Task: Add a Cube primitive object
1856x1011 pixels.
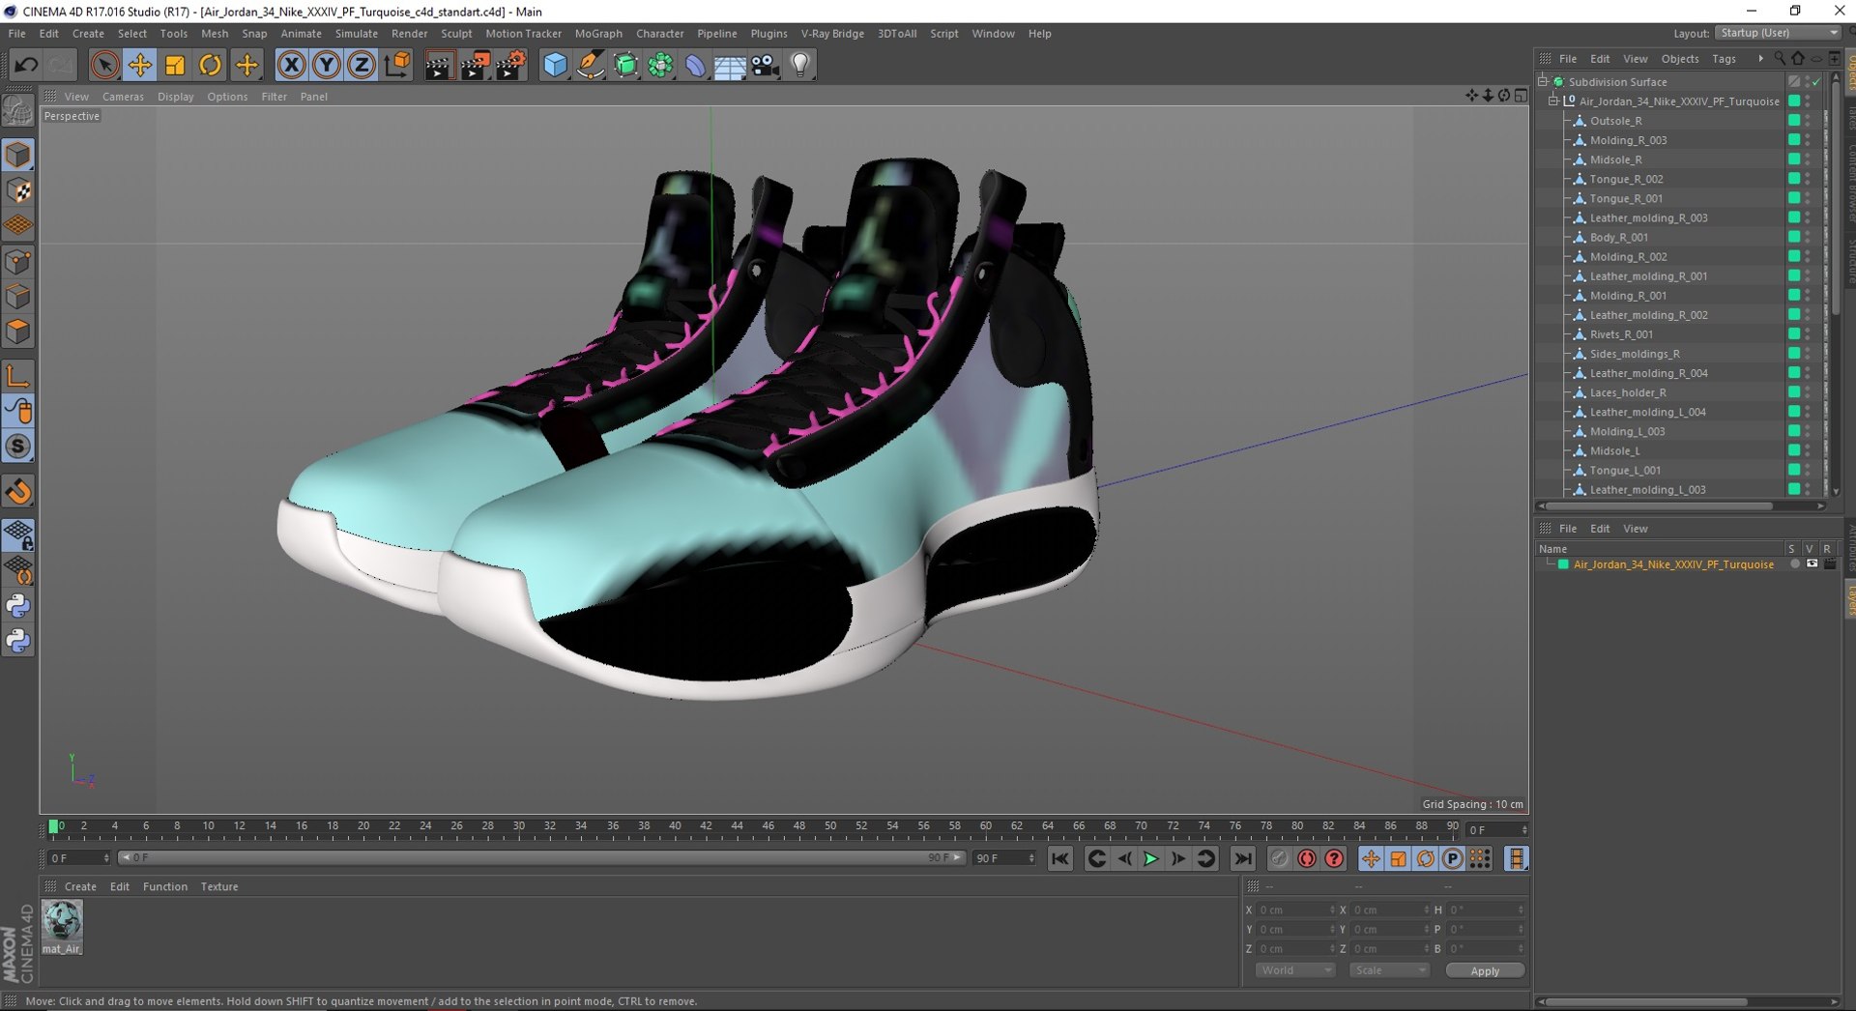Action: point(555,65)
